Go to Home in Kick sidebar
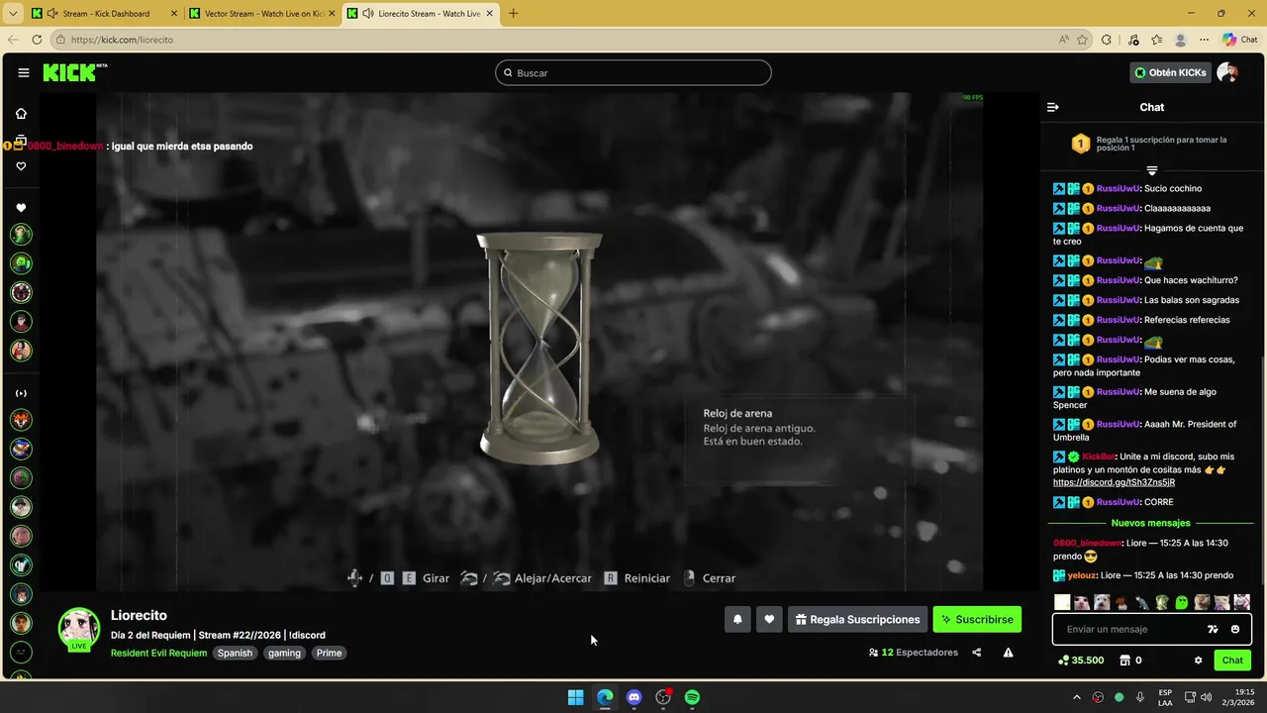Viewport: 1267px width, 713px height. (x=21, y=113)
